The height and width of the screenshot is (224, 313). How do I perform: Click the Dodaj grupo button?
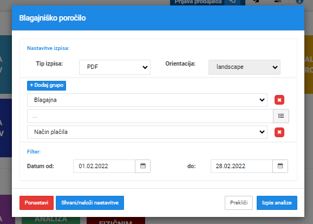tap(47, 85)
